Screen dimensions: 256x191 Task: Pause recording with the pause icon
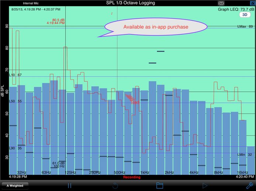[x=70, y=185]
